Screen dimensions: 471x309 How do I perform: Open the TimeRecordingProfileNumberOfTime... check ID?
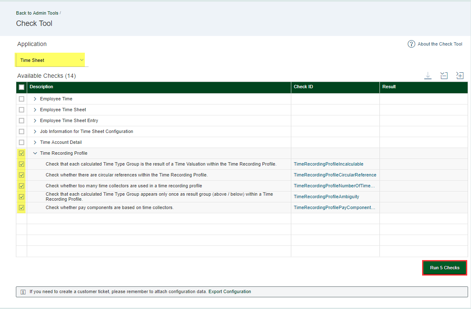pos(334,186)
